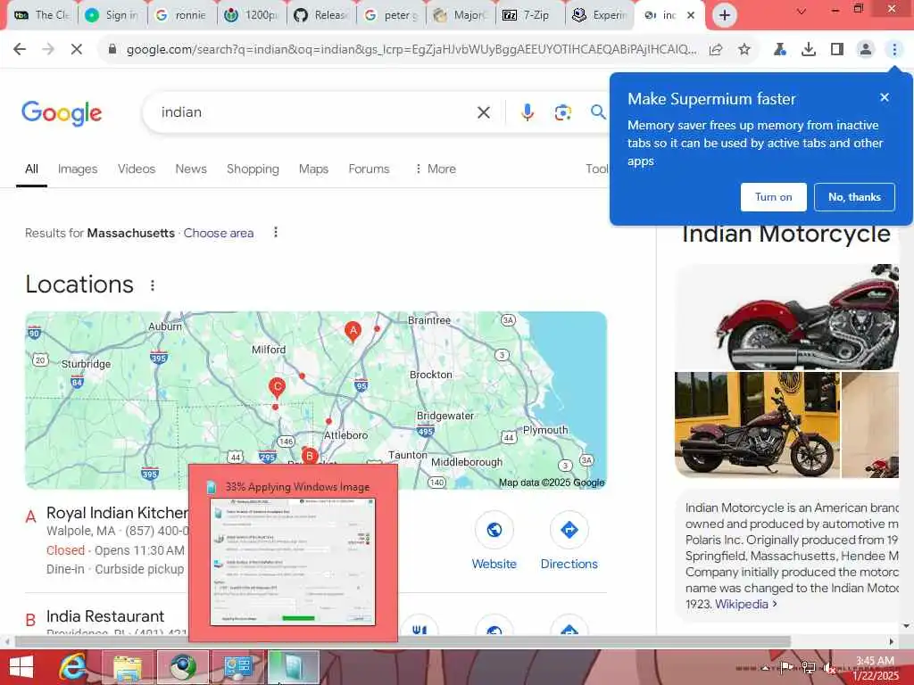Open the options beside the Locations heading
The height and width of the screenshot is (685, 914).
tap(152, 285)
